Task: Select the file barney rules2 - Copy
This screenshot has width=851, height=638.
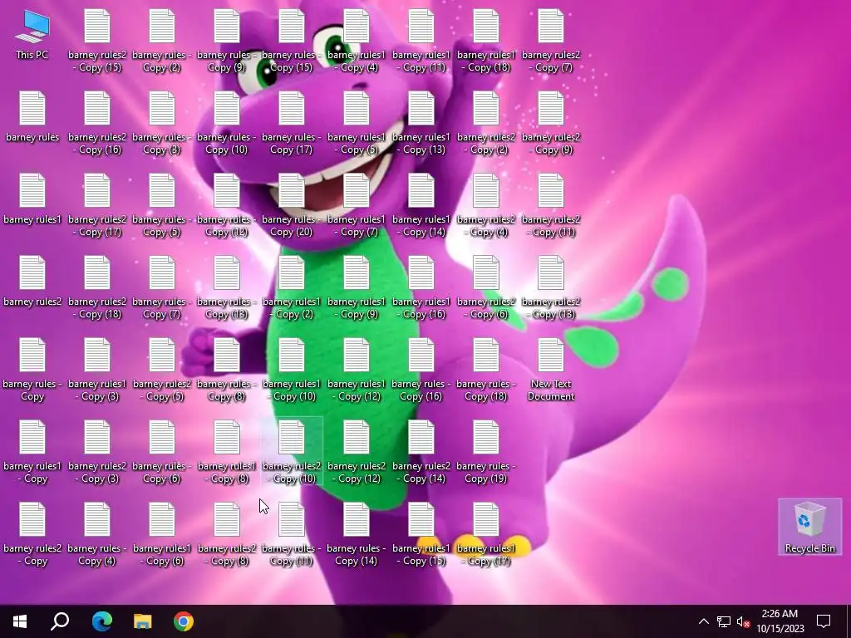Action: point(32,534)
